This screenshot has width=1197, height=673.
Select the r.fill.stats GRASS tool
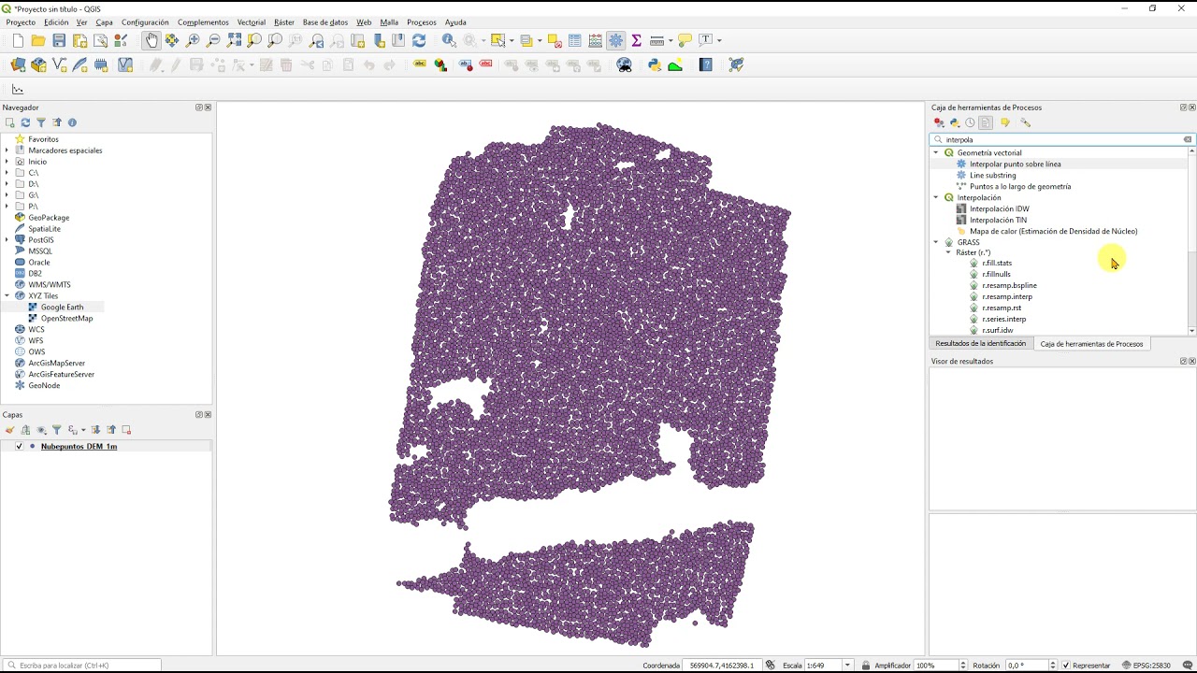pos(997,263)
